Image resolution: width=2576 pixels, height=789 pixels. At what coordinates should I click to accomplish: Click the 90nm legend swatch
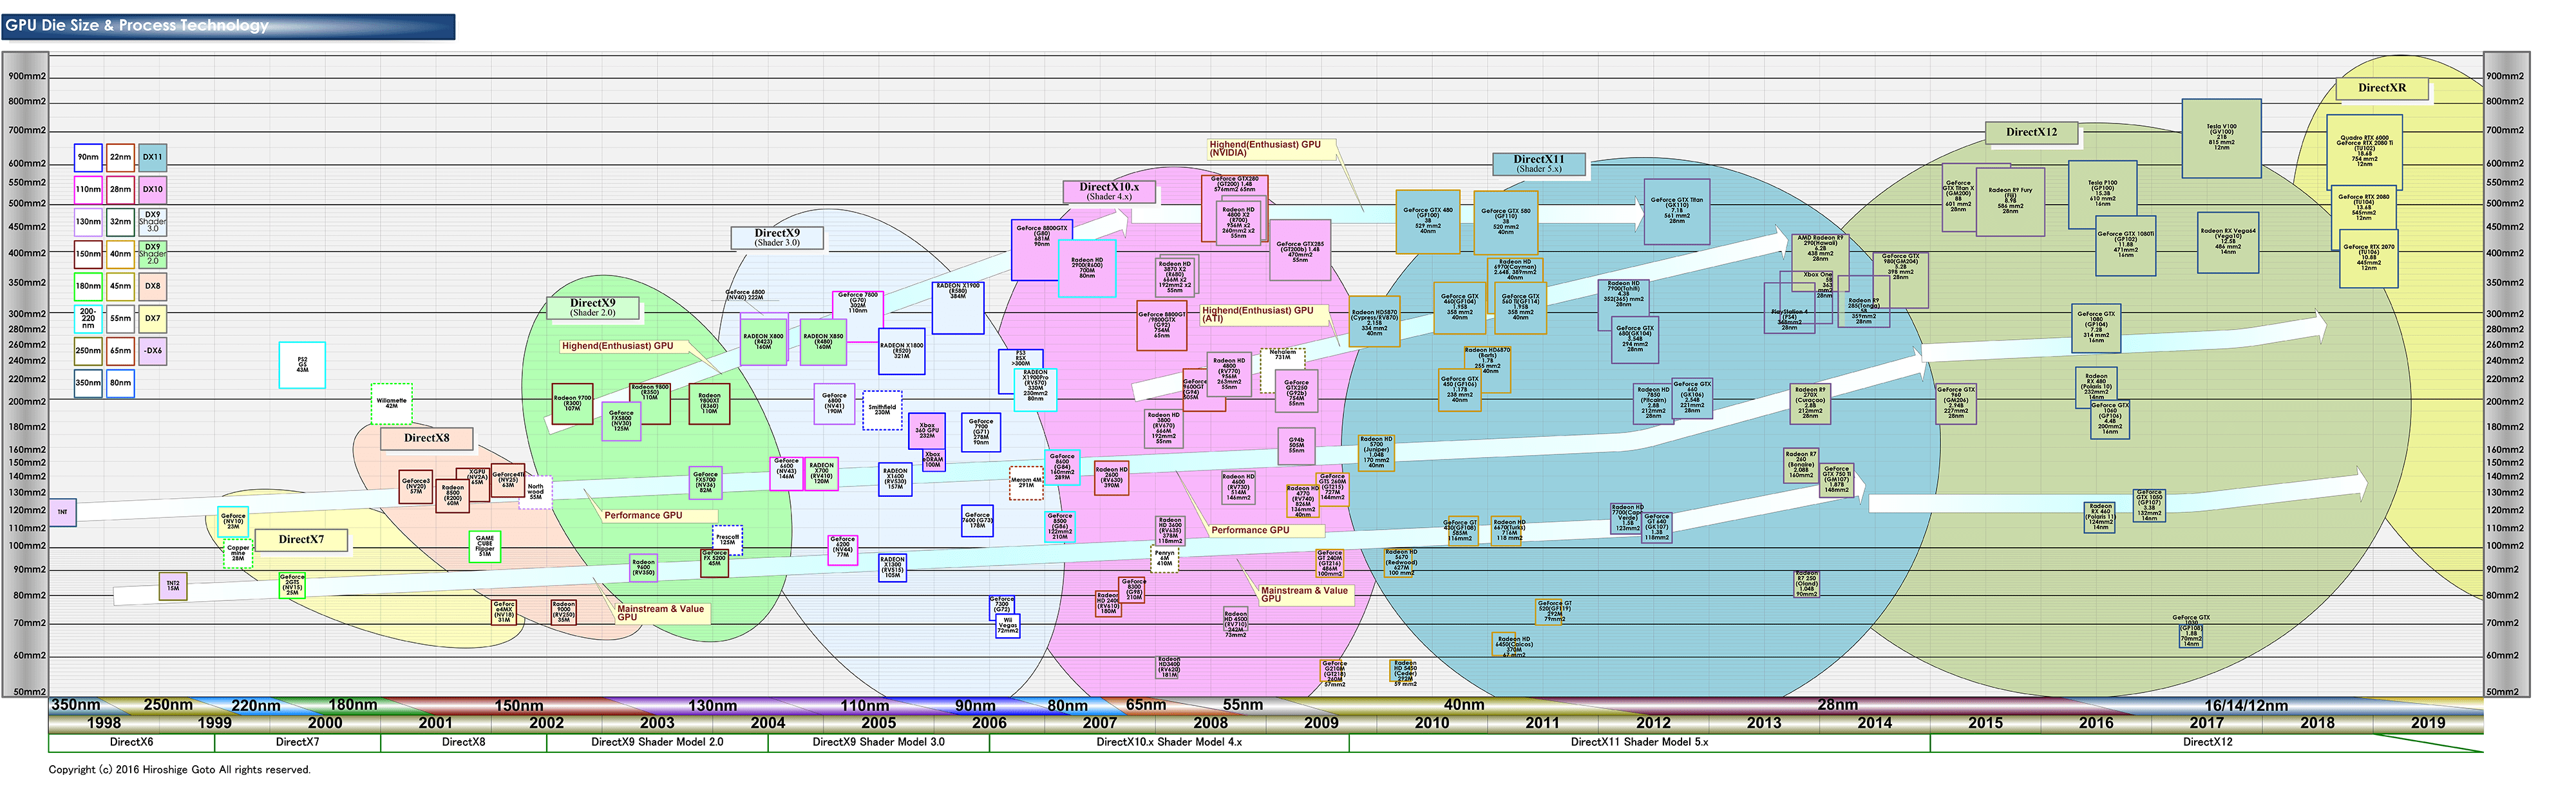88,157
